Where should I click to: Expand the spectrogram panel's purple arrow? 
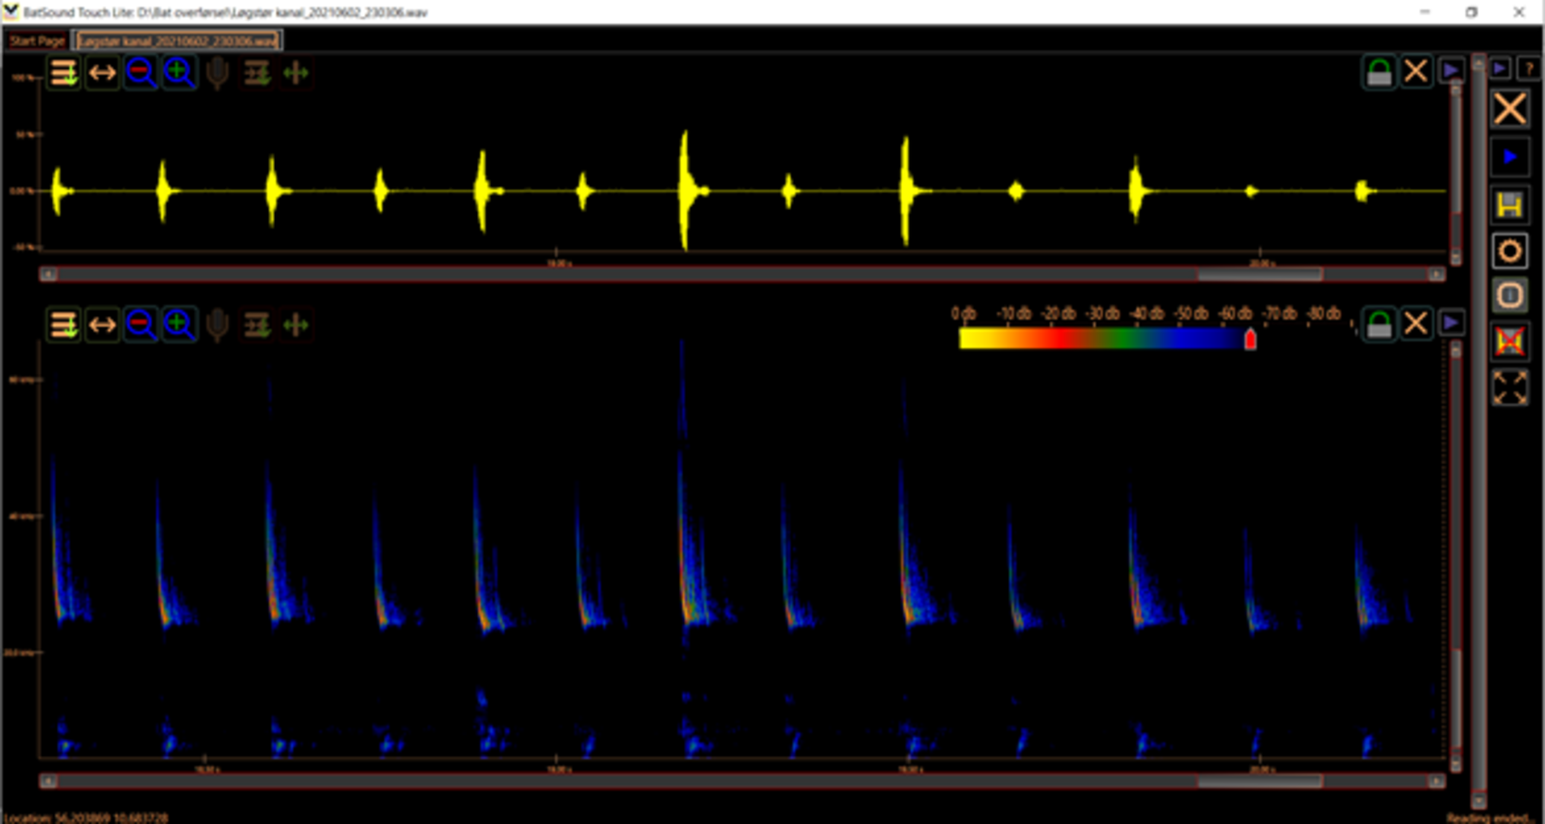(x=1451, y=323)
